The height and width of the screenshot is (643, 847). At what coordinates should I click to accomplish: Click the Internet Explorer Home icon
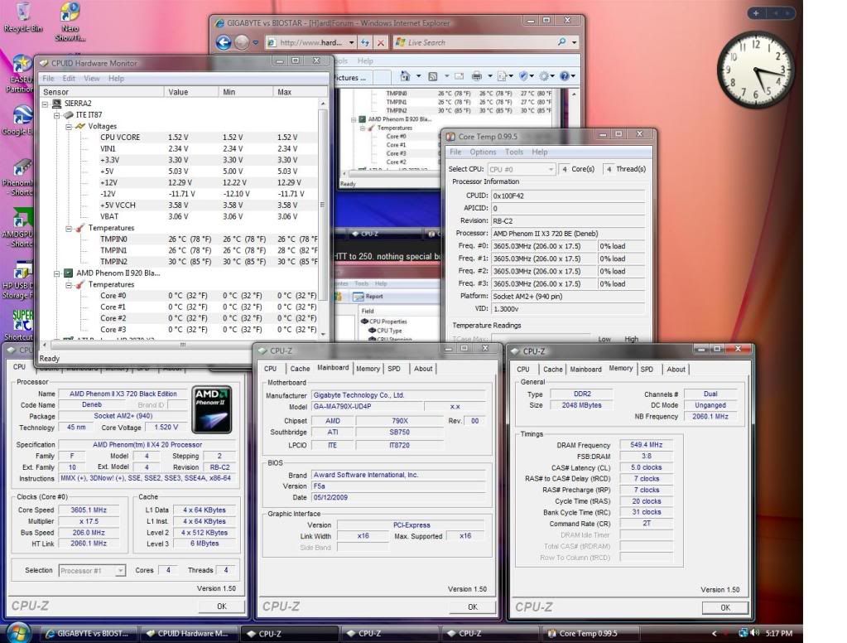tap(405, 76)
